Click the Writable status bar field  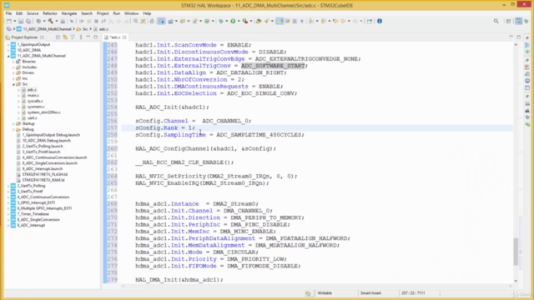(x=325, y=292)
